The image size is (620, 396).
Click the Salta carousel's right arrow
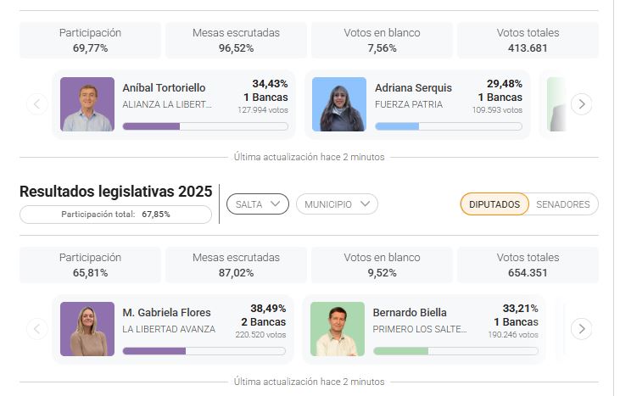581,329
